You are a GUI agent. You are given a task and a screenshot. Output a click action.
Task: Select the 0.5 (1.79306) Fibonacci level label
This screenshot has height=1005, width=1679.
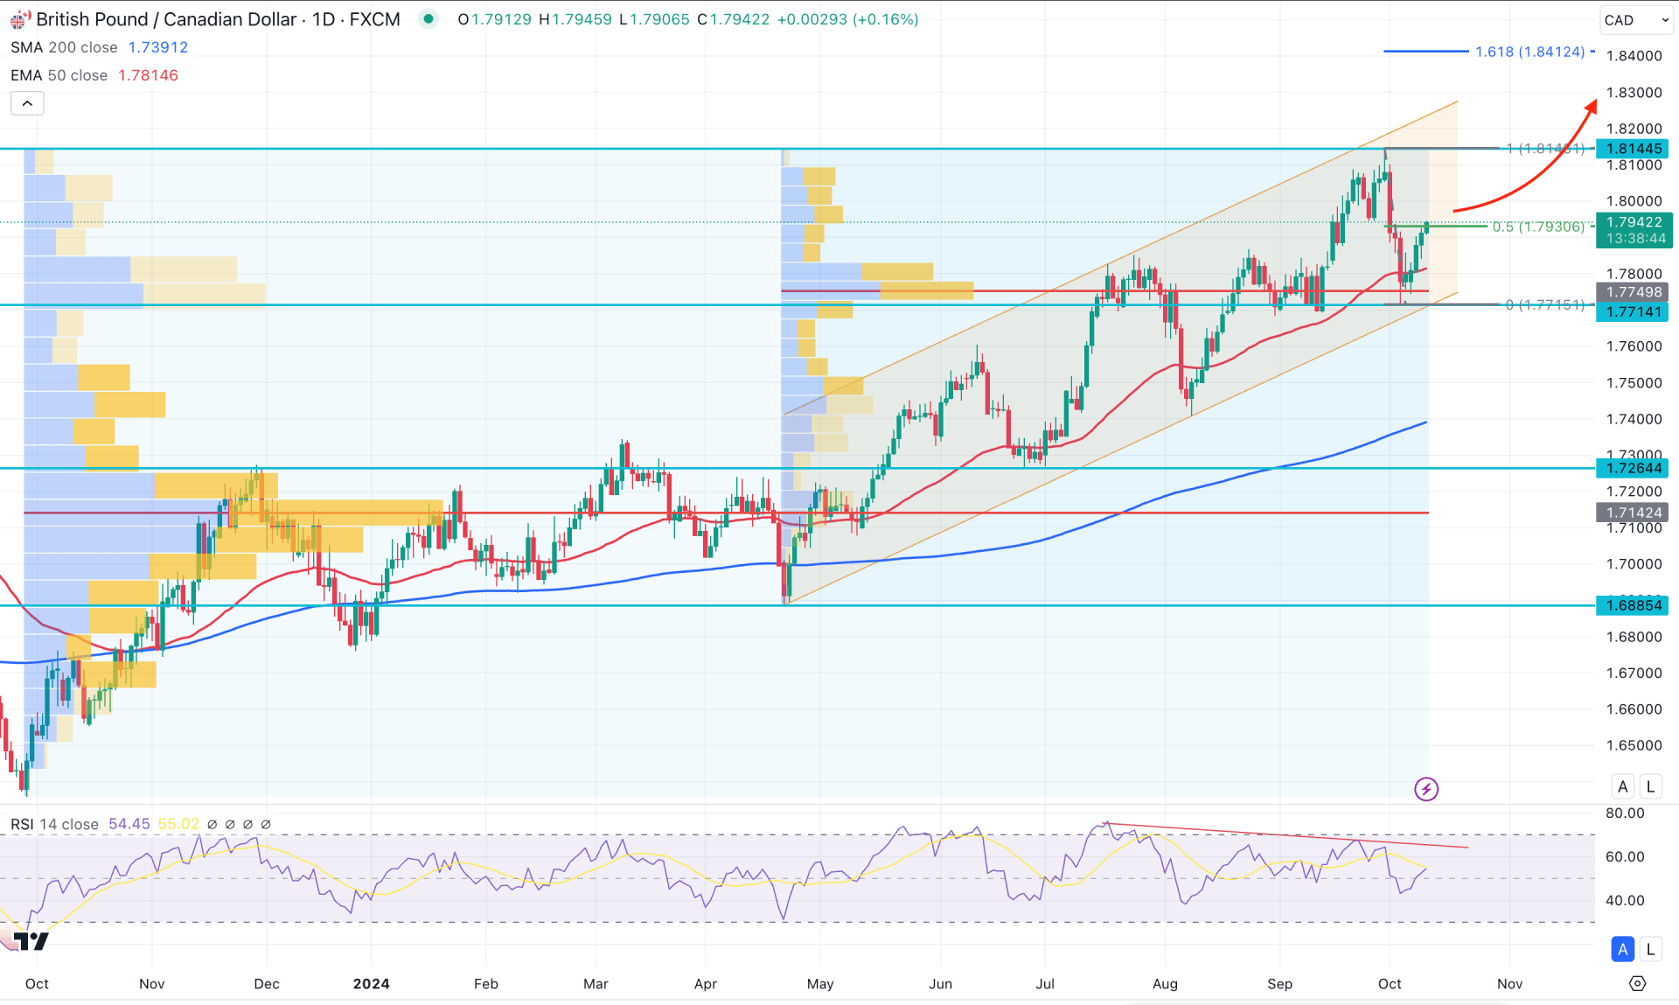(x=1538, y=227)
